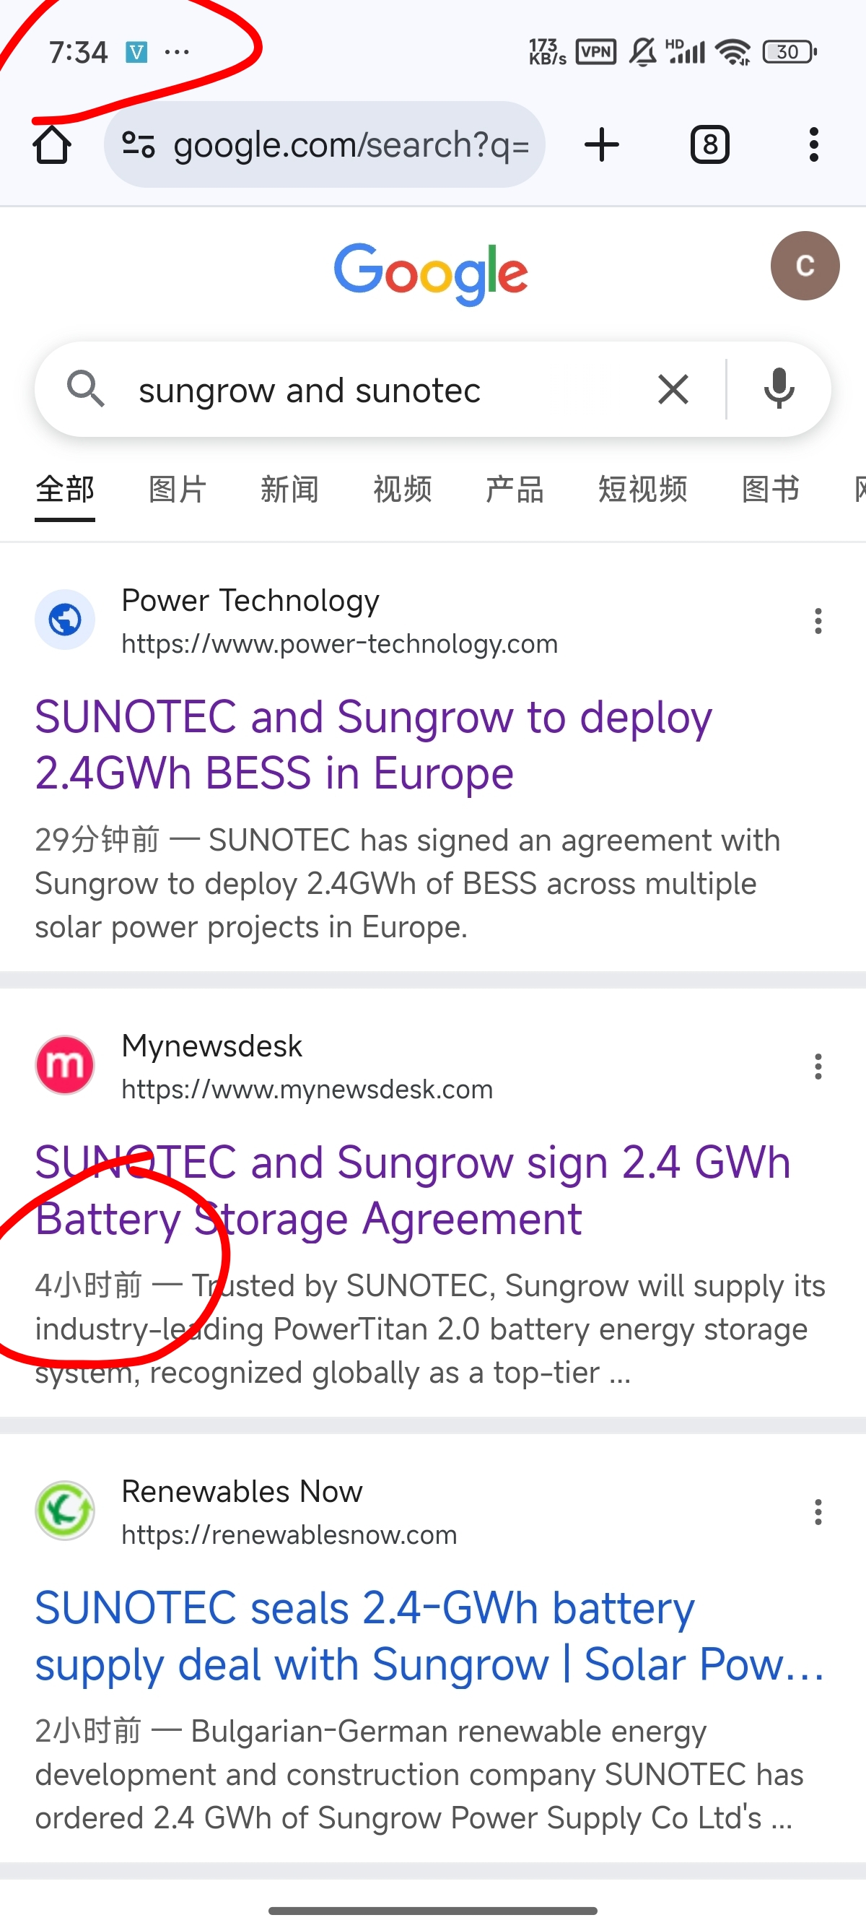
Task: Switch to the 图片 images tab
Action: tap(178, 490)
